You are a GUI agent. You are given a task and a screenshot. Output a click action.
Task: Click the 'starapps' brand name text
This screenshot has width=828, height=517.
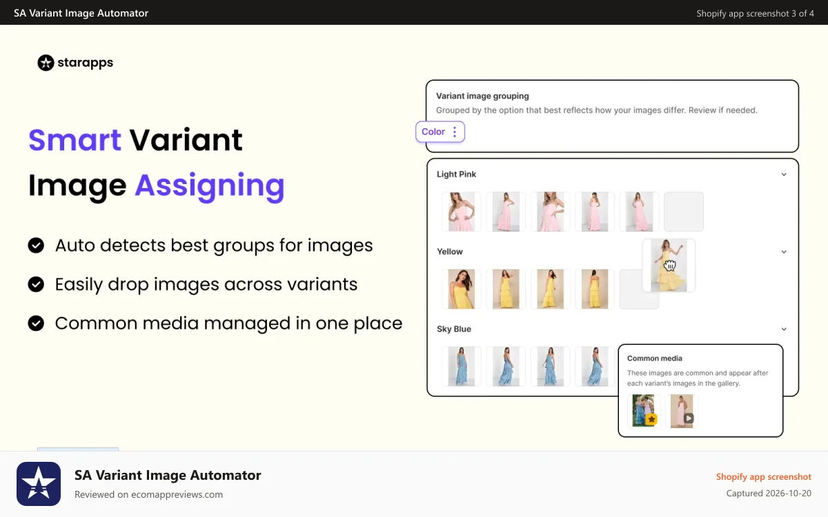pyautogui.click(x=85, y=63)
